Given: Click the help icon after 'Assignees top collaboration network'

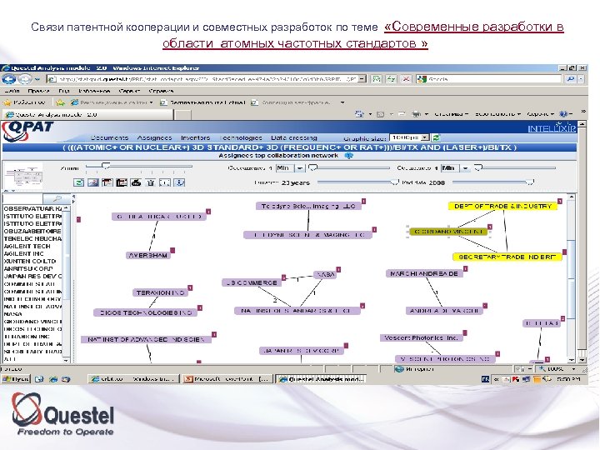Looking at the screenshot, I should click(x=348, y=156).
